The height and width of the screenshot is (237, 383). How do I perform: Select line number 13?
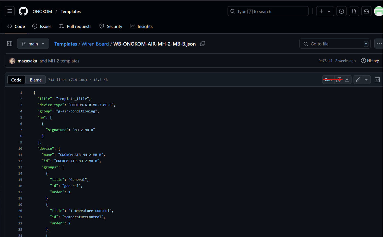pyautogui.click(x=20, y=167)
